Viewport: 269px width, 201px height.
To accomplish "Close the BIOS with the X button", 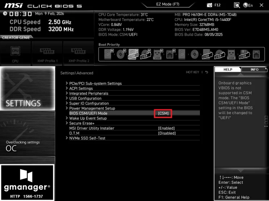I will point(261,5).
